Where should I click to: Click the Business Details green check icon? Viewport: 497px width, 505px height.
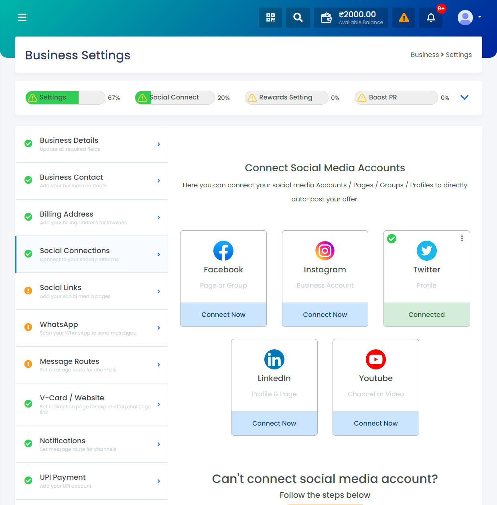pos(28,143)
